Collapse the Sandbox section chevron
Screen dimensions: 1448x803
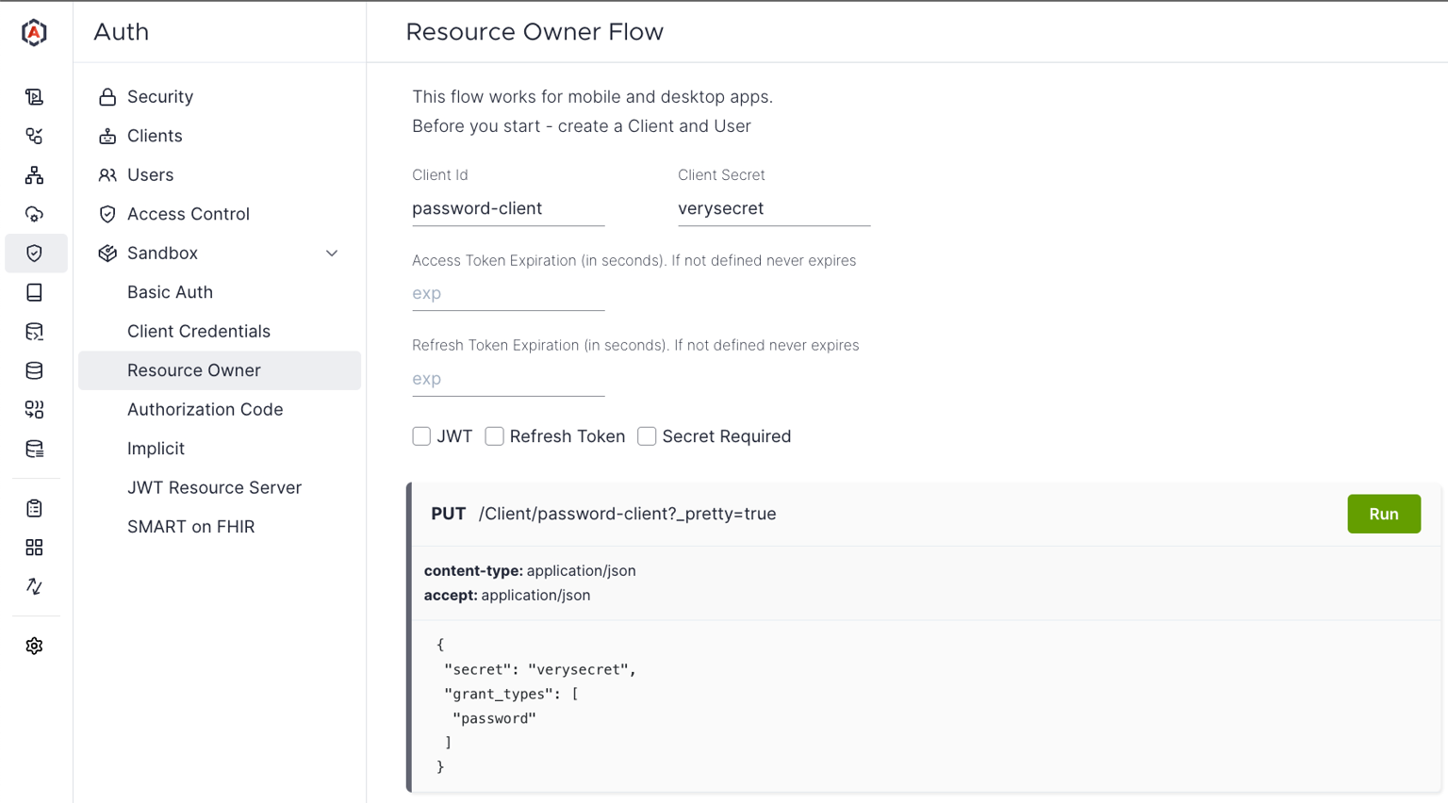tap(332, 254)
